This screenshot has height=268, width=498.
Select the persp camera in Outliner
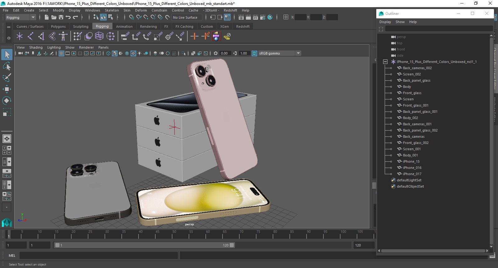click(x=401, y=37)
